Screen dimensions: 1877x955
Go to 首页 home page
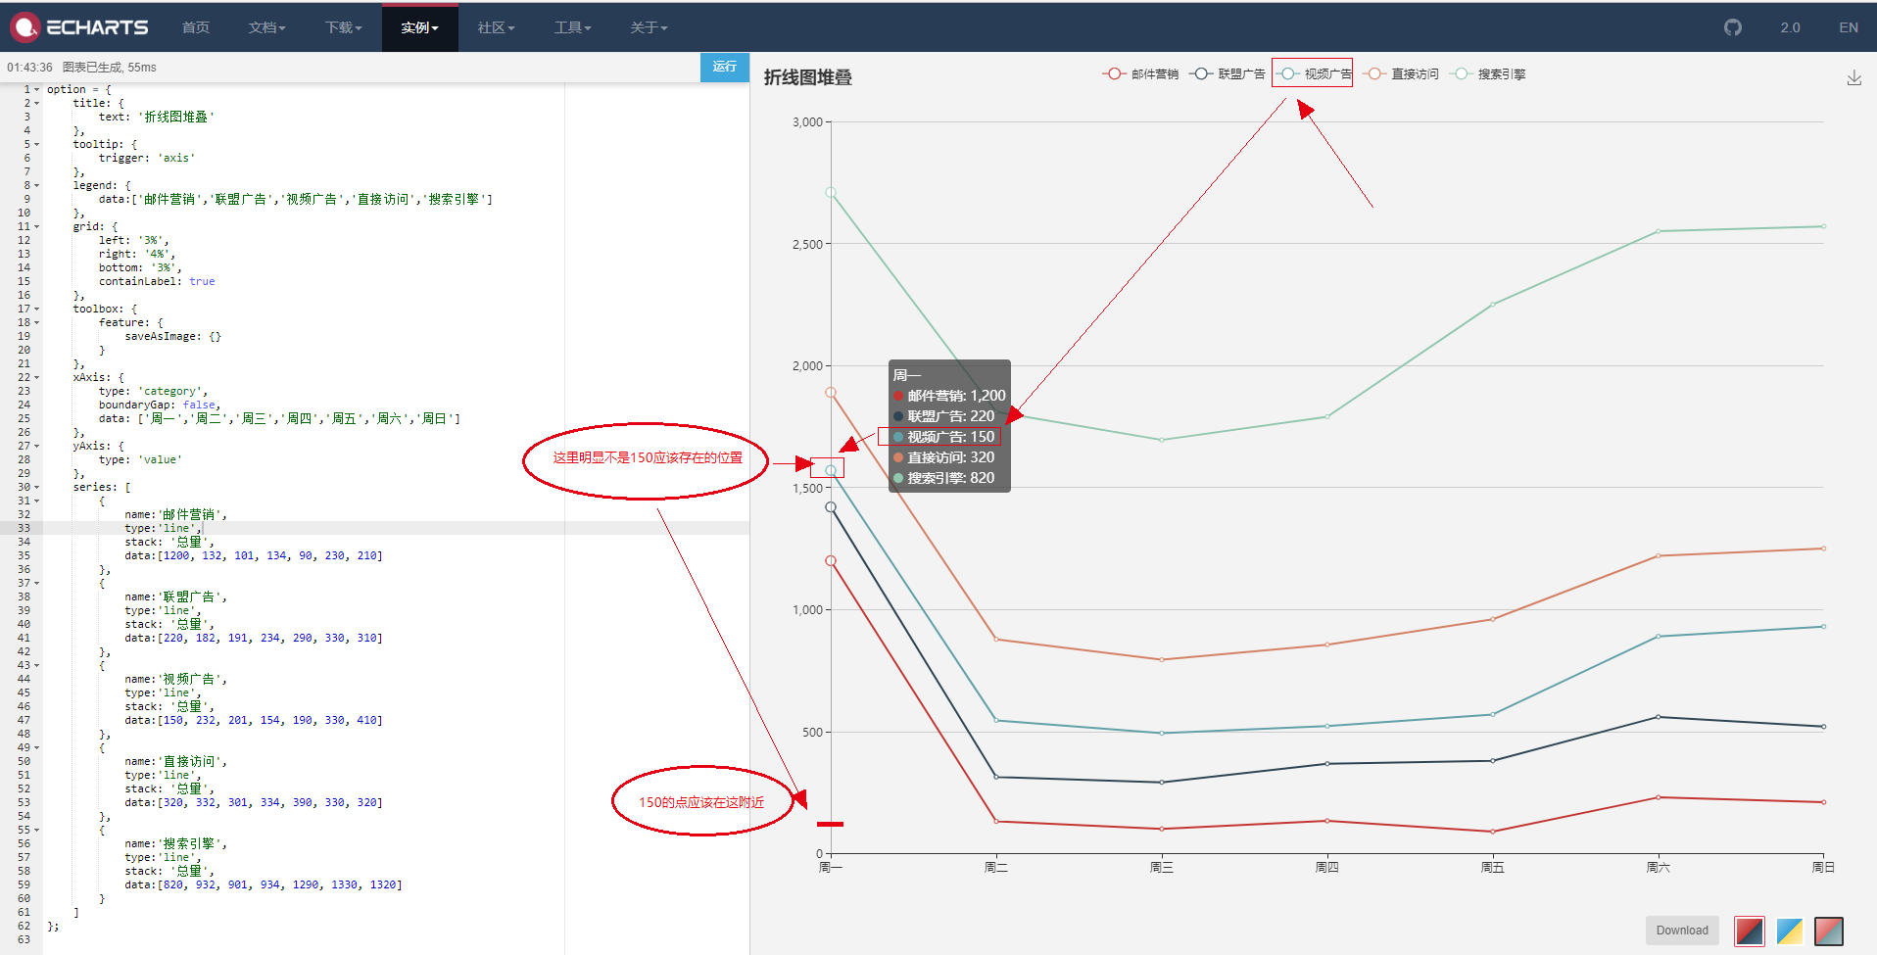[x=196, y=27]
